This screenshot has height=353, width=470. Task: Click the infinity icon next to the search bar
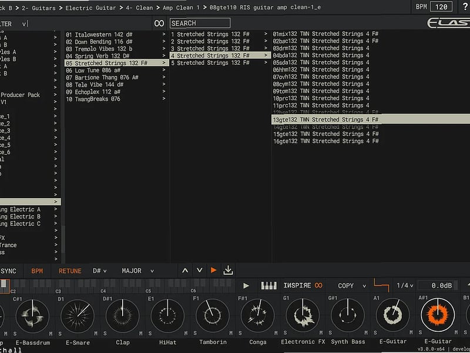click(x=158, y=22)
